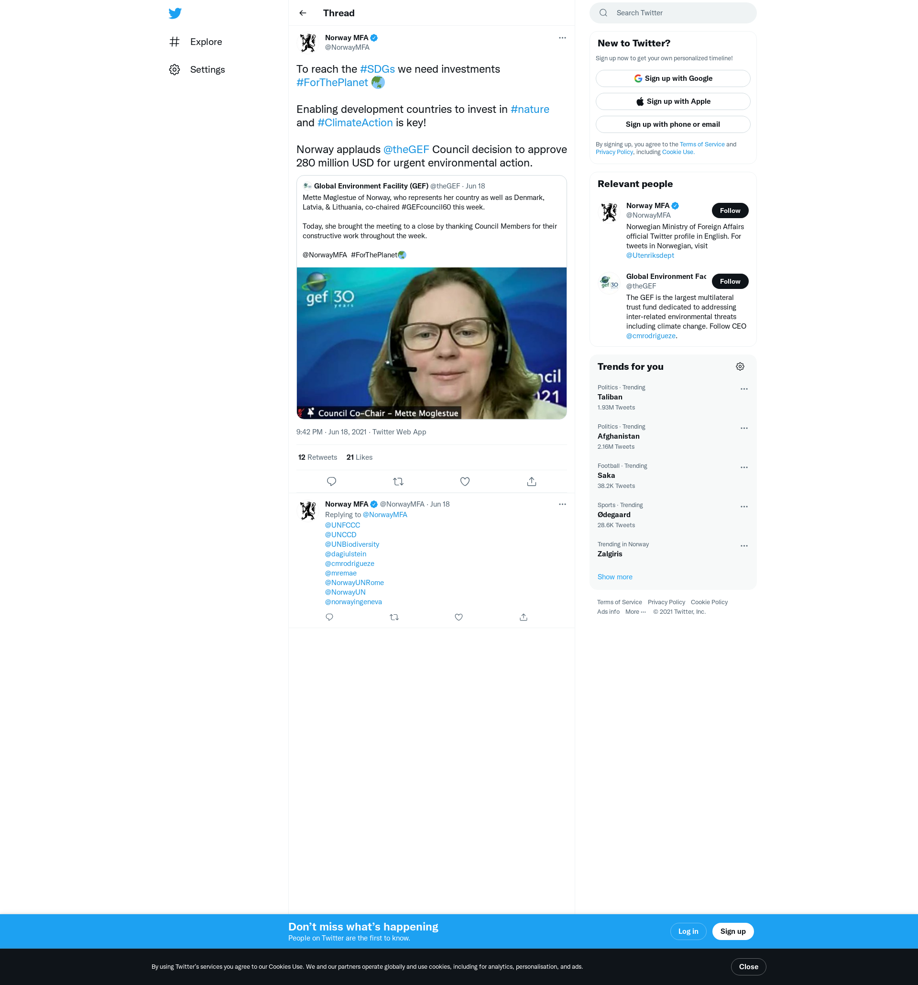The image size is (918, 985).
Task: Follow the Global Environment Facility account
Action: click(x=729, y=281)
